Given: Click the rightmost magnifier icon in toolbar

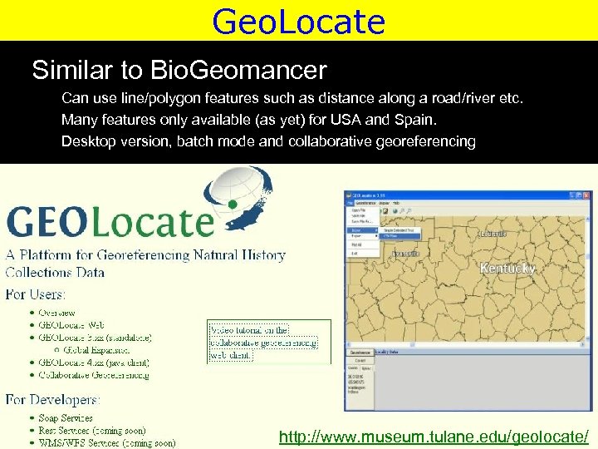Looking at the screenshot, I should click(409, 210).
